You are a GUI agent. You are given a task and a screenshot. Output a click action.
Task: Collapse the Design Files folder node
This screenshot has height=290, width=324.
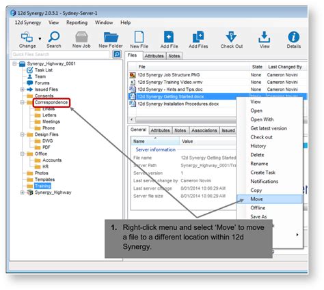click(23, 134)
